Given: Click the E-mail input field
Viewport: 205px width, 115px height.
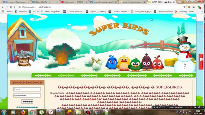Looking at the screenshot, I should 27,89.
